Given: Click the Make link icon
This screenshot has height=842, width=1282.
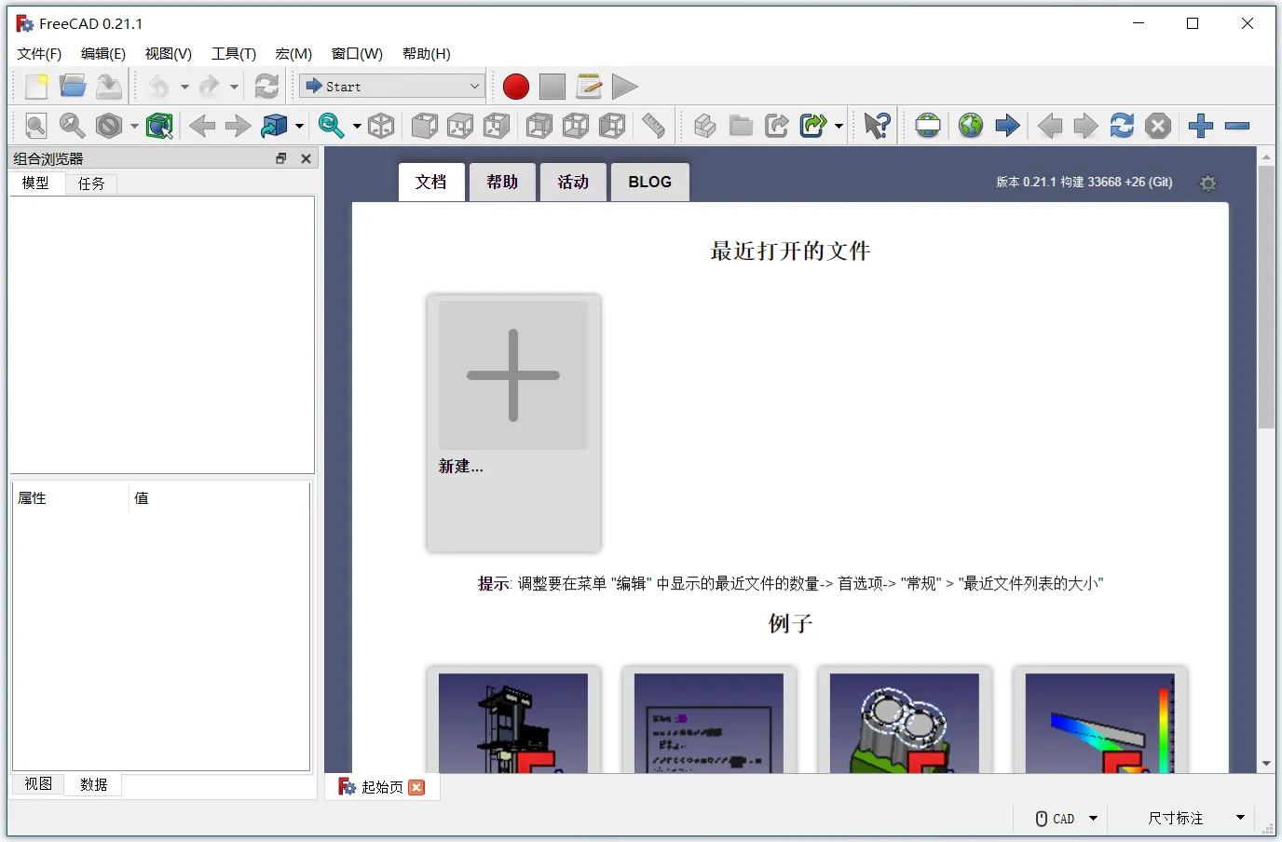Looking at the screenshot, I should coord(777,126).
